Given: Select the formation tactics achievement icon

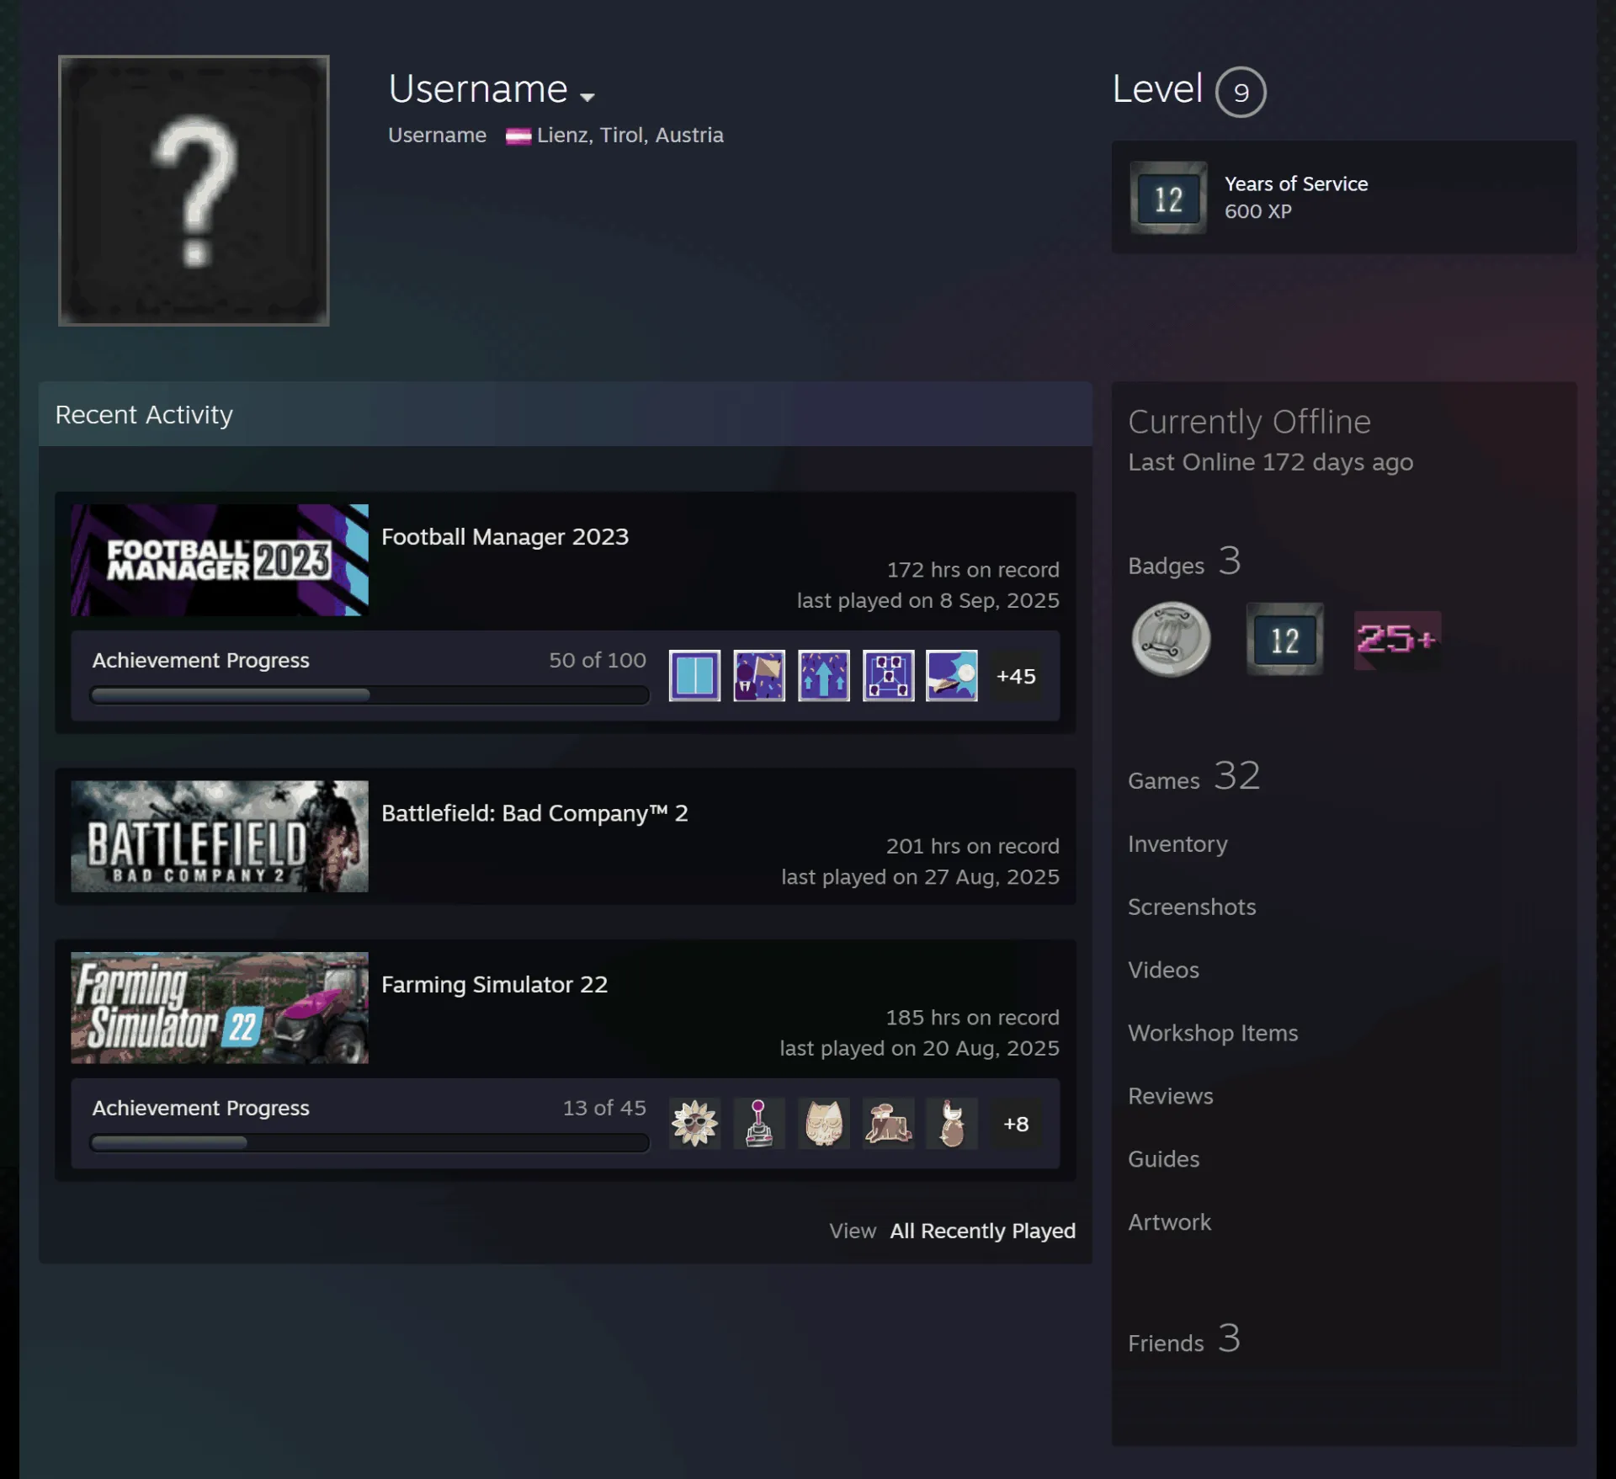Looking at the screenshot, I should 888,675.
